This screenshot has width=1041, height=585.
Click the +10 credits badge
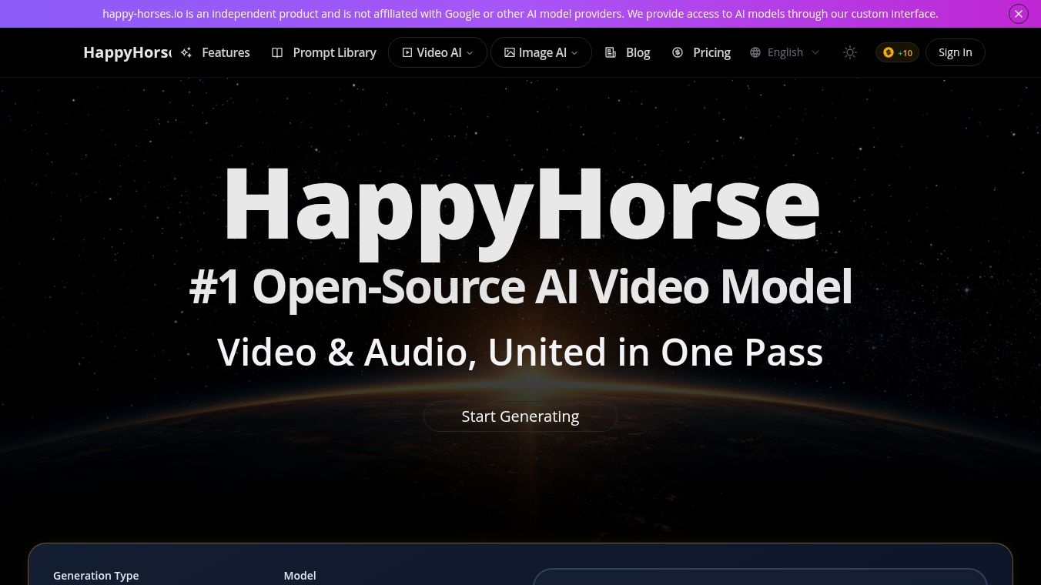tap(897, 52)
